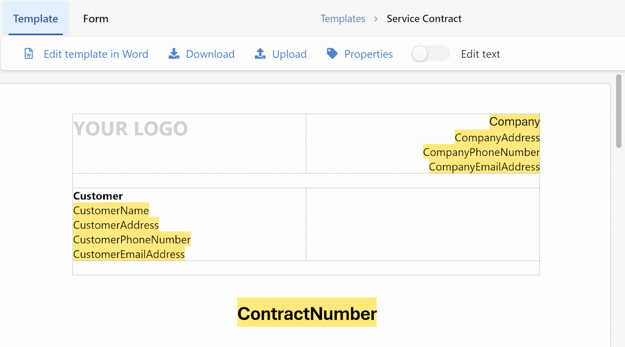Viewport: 625px width, 347px height.
Task: Click the Word document icon
Action: point(29,54)
